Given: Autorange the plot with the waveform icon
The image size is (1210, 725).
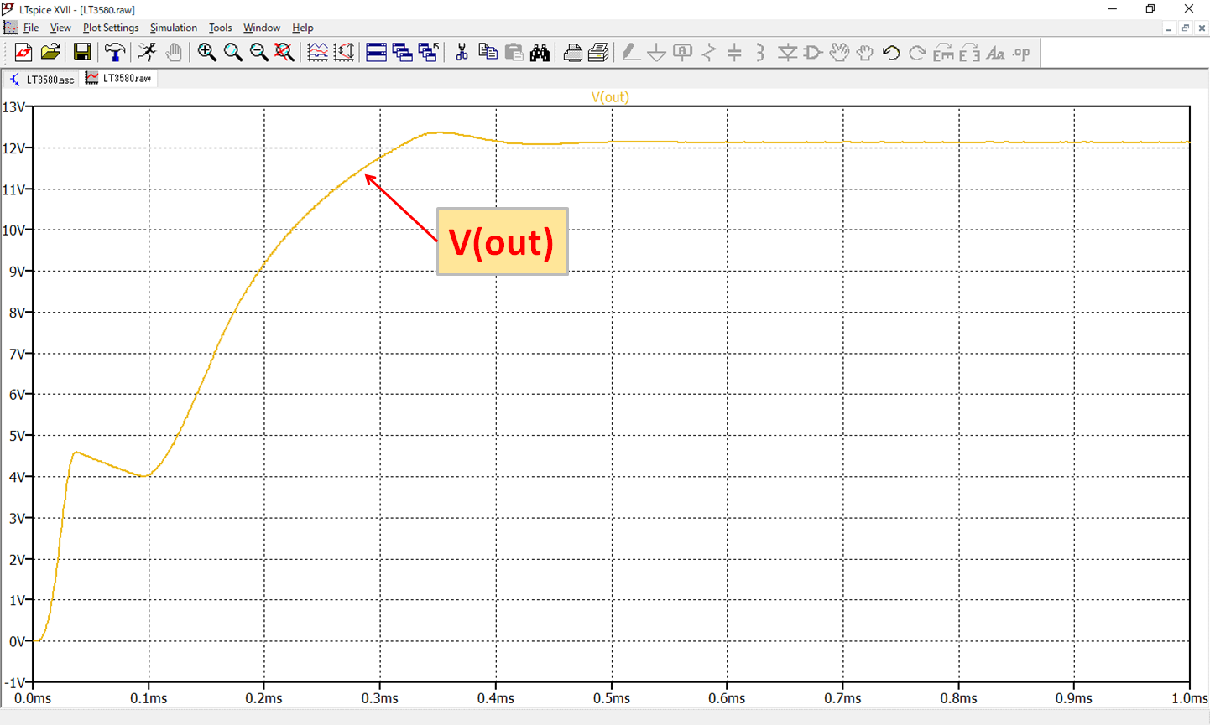Looking at the screenshot, I should [x=317, y=53].
